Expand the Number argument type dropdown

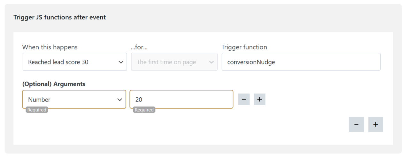[70, 100]
